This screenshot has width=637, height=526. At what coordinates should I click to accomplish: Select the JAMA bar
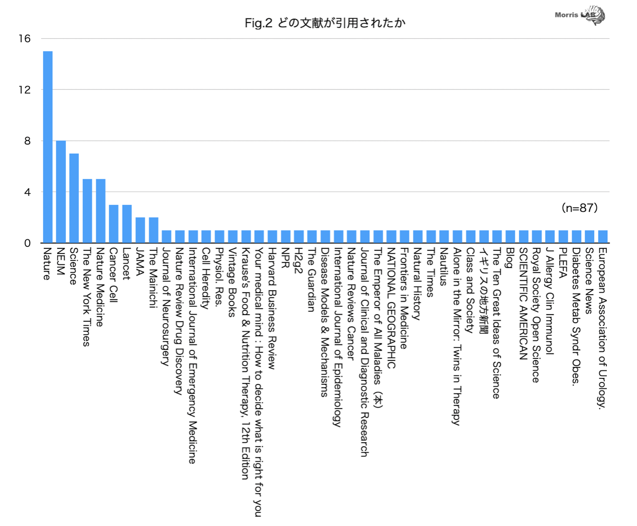(x=140, y=230)
